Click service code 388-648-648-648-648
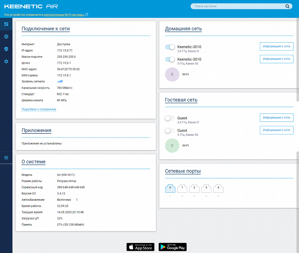The height and width of the screenshot is (253, 299). tap(71, 187)
